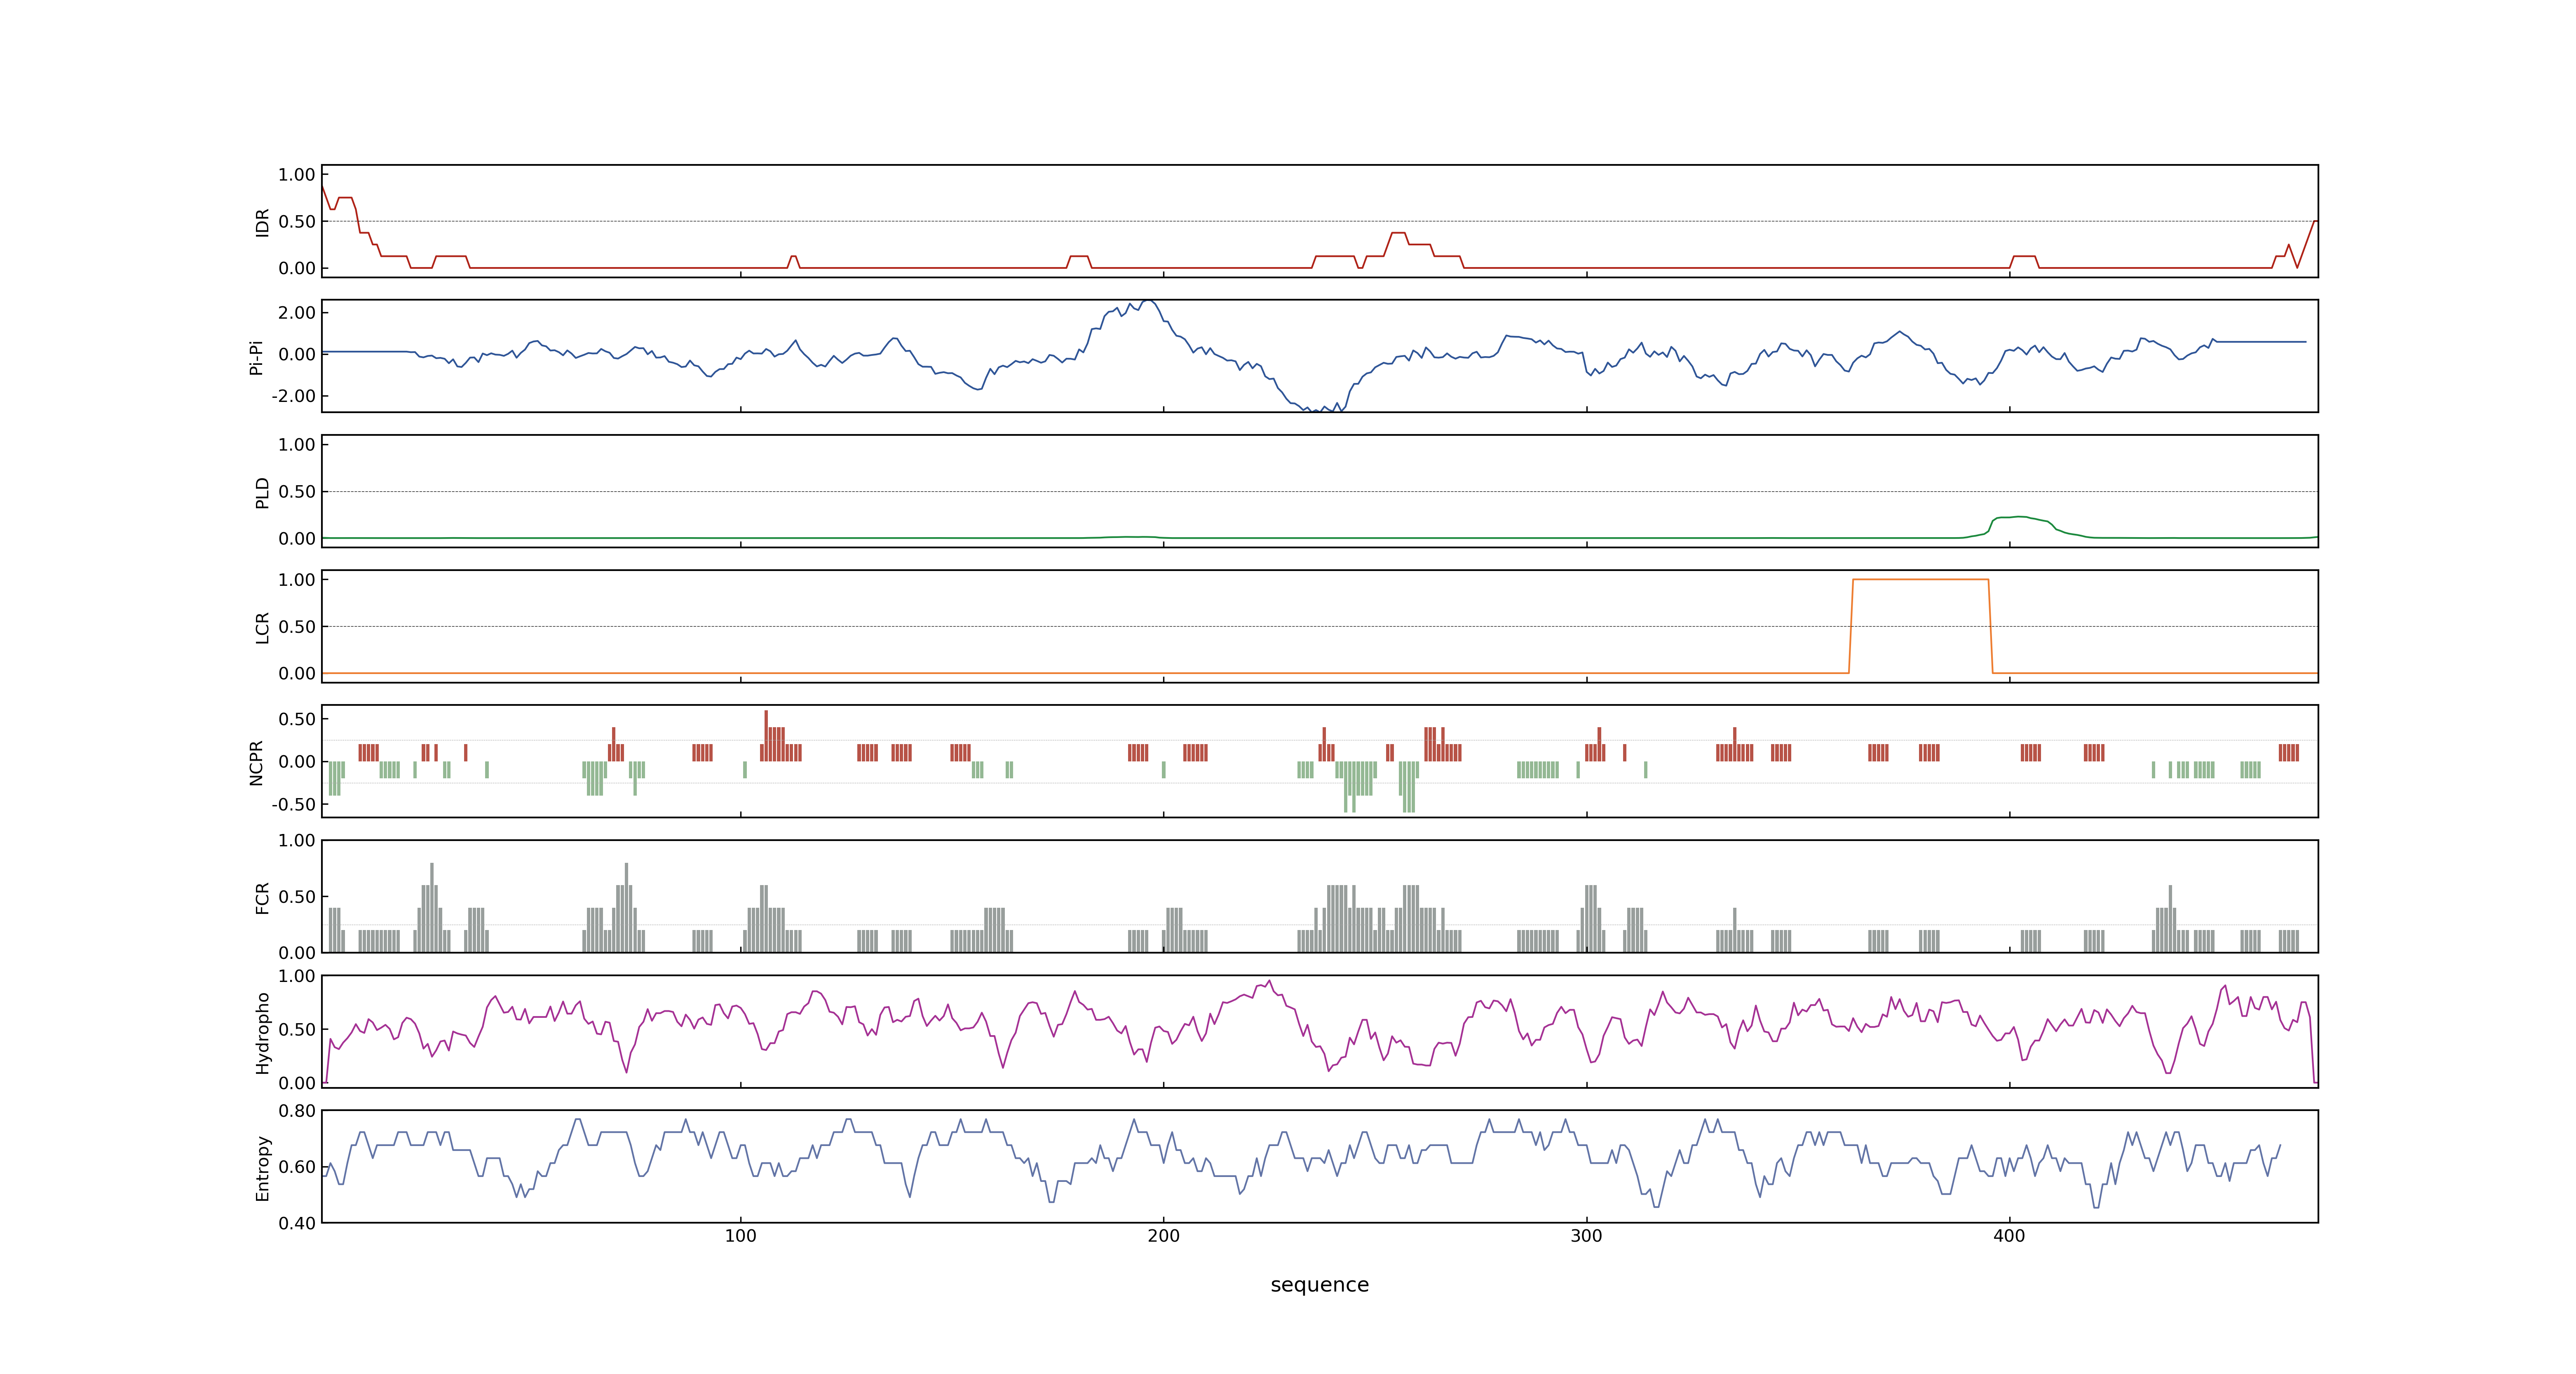Click the Hydropho peak near position 225
2576x1374 pixels.
[1269, 981]
